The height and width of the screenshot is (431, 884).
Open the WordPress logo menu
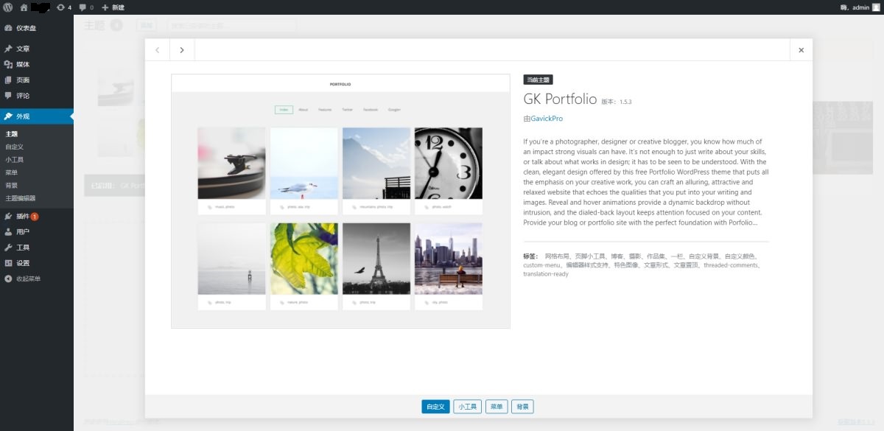[7, 7]
